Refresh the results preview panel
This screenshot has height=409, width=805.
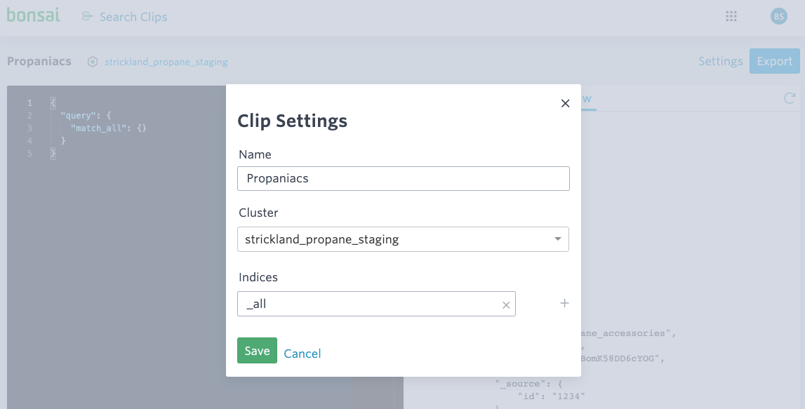789,99
